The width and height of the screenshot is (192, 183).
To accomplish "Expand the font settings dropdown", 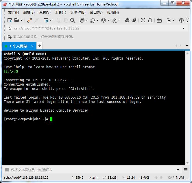I will [x=119, y=21].
